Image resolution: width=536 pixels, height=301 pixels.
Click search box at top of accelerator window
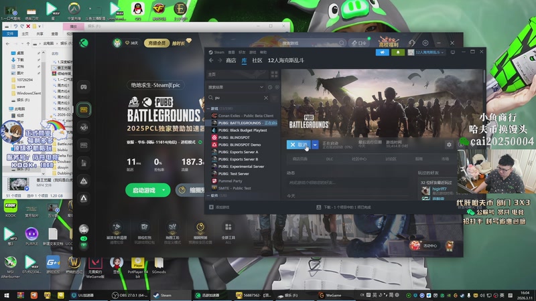(312, 43)
